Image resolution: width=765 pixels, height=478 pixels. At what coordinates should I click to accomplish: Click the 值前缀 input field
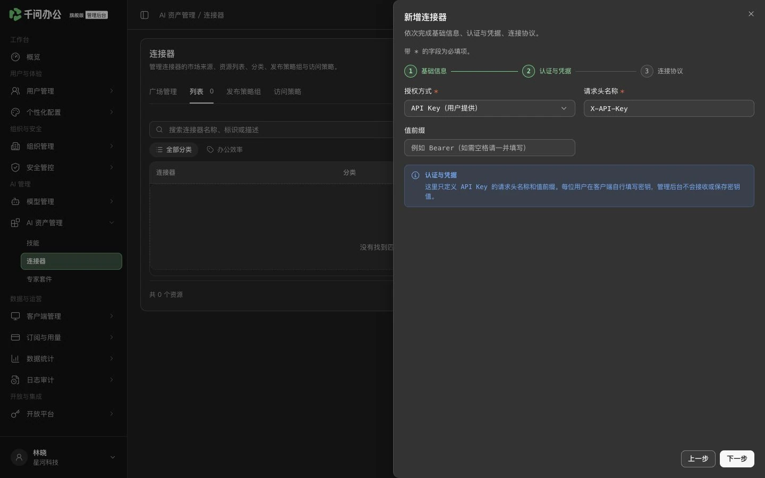coord(489,148)
